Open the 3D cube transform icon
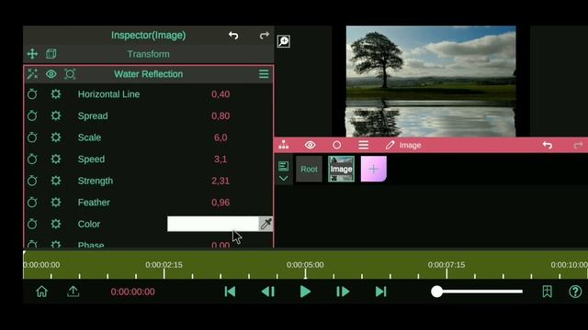588x330 pixels. tap(51, 54)
